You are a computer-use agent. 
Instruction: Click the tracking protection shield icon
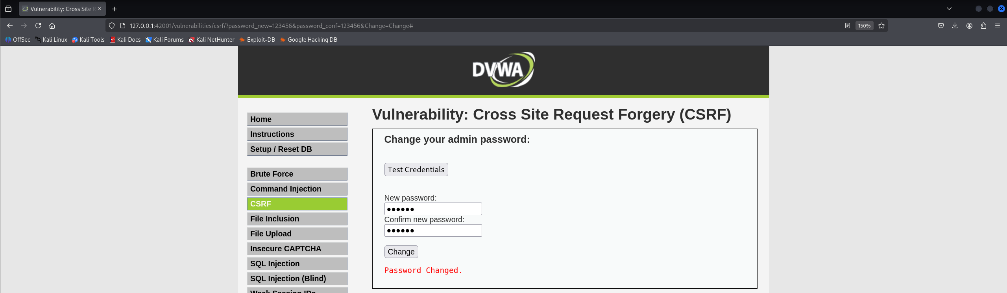[x=112, y=26]
